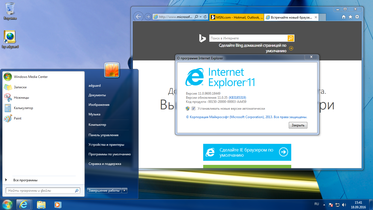The height and width of the screenshot is (210, 373).
Task: Open Программы по умолчанию
Action: point(110,154)
